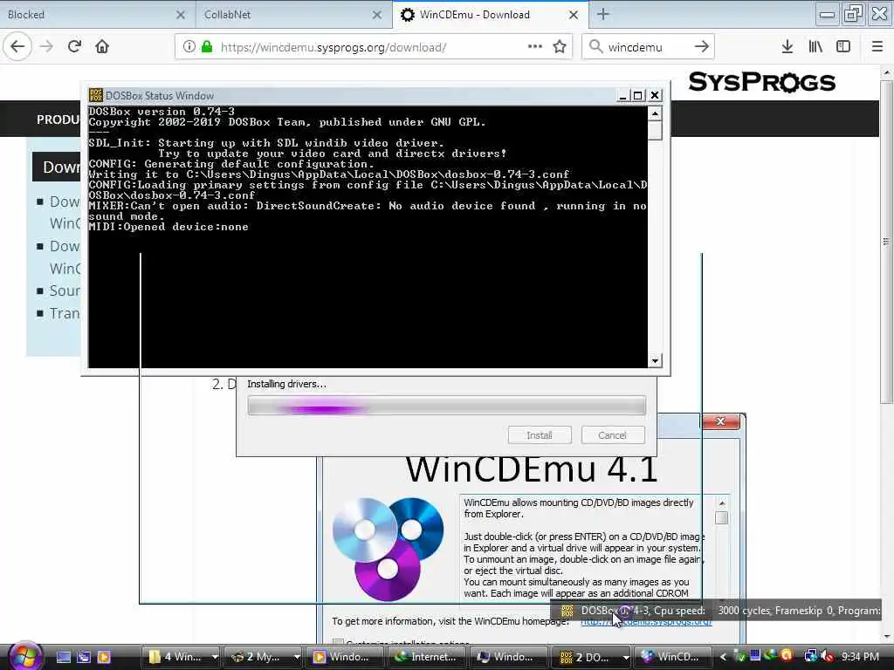Click the Switch windows quick launch icon

tap(84, 657)
